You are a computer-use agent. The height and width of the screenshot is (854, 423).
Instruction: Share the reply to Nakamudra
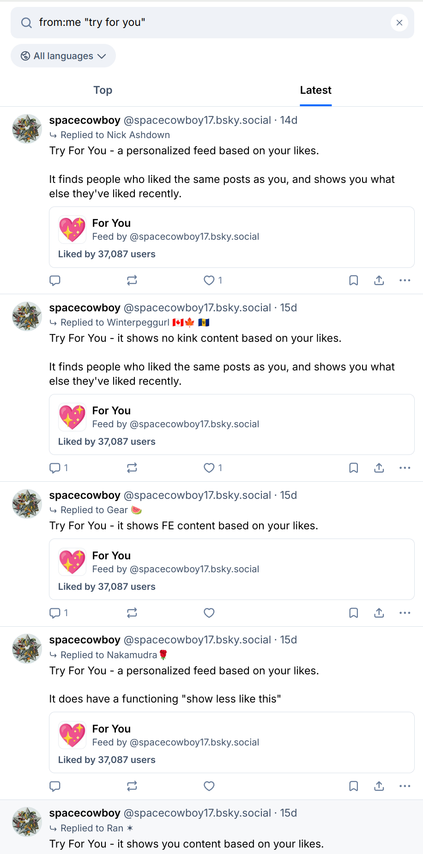click(379, 786)
